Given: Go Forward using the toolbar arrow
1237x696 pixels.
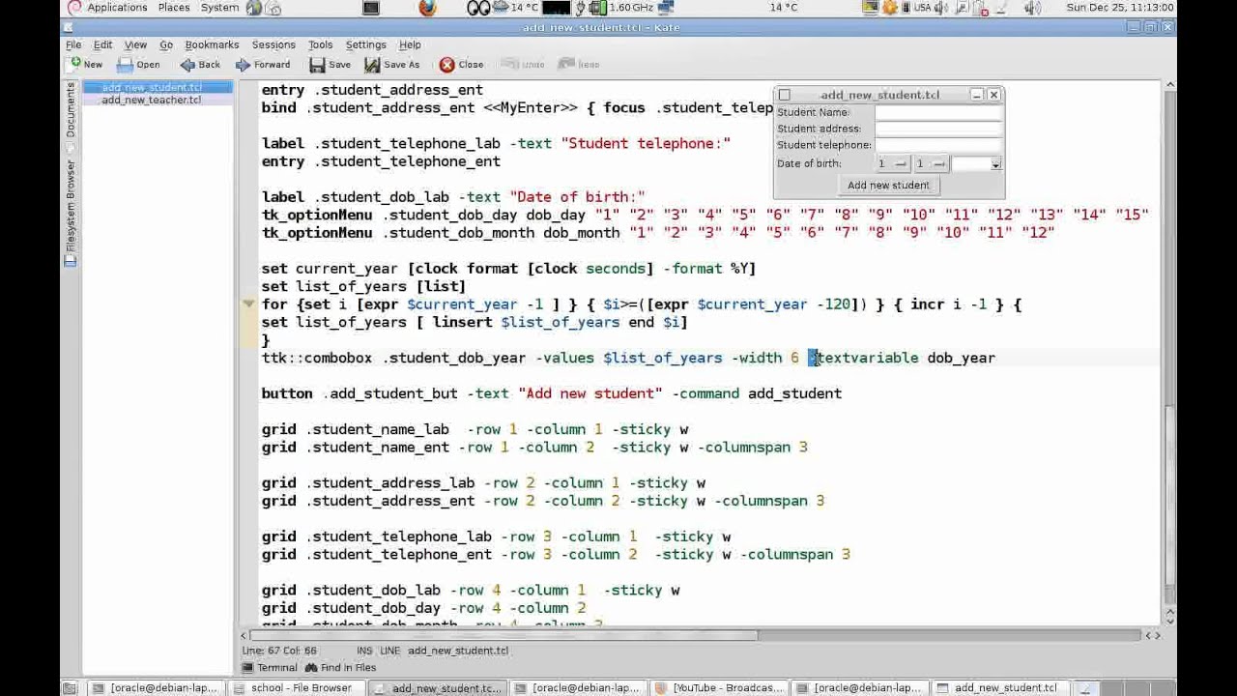Looking at the screenshot, I should (242, 65).
